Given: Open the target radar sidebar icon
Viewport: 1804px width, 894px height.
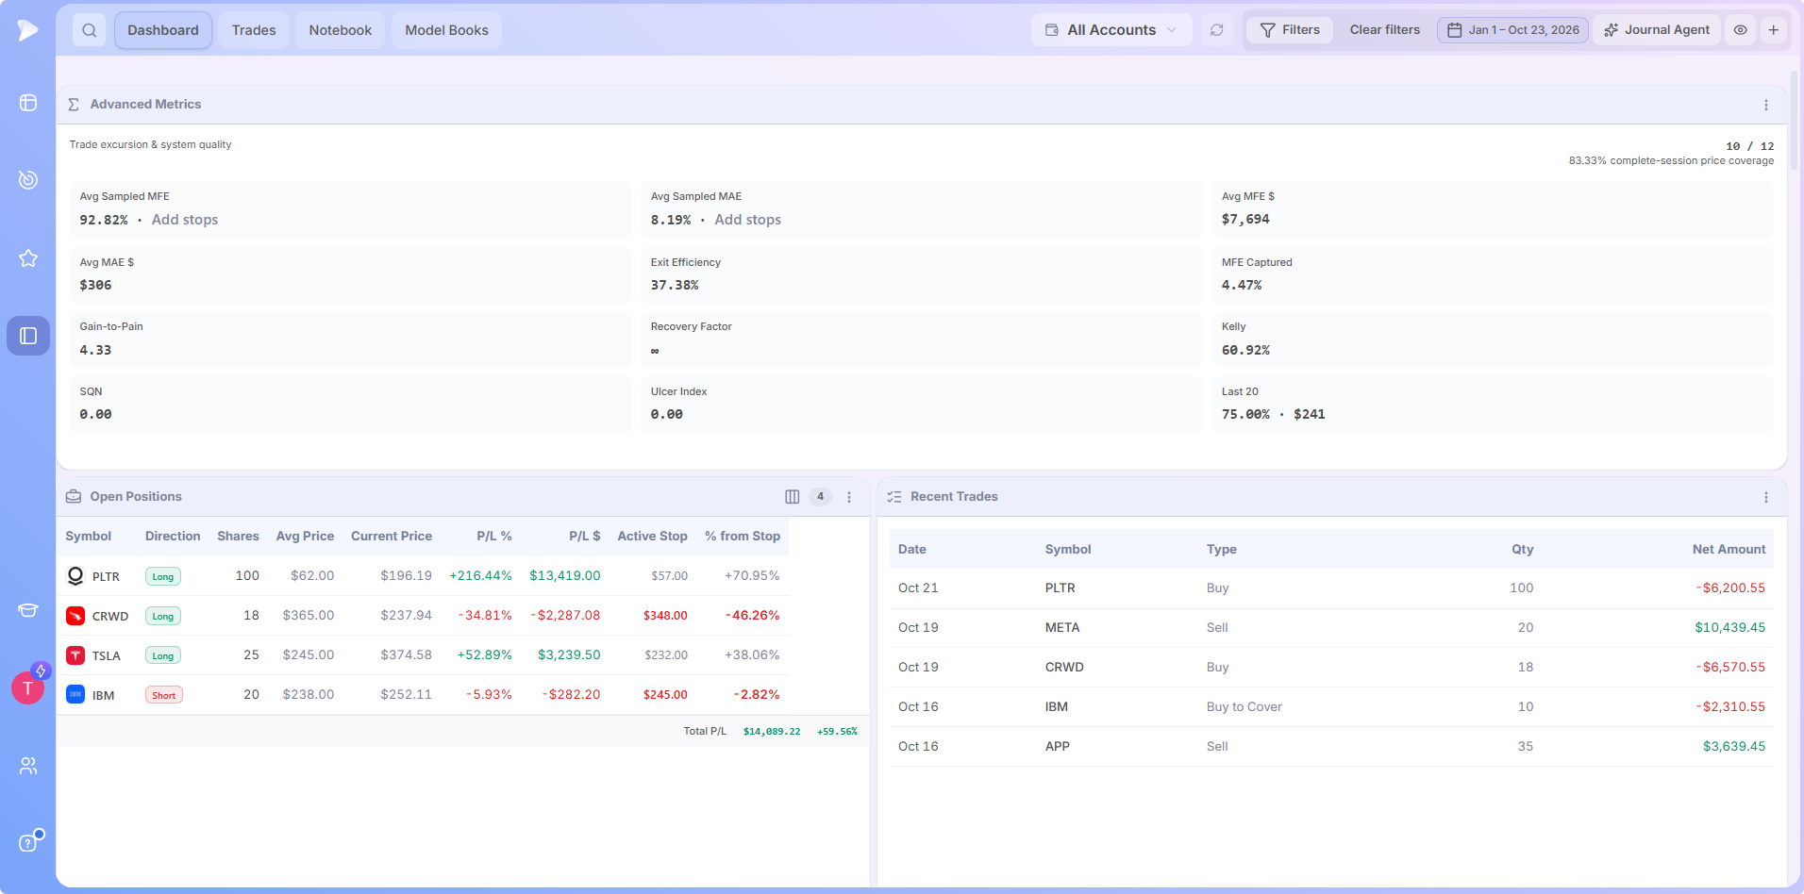Looking at the screenshot, I should pyautogui.click(x=28, y=179).
